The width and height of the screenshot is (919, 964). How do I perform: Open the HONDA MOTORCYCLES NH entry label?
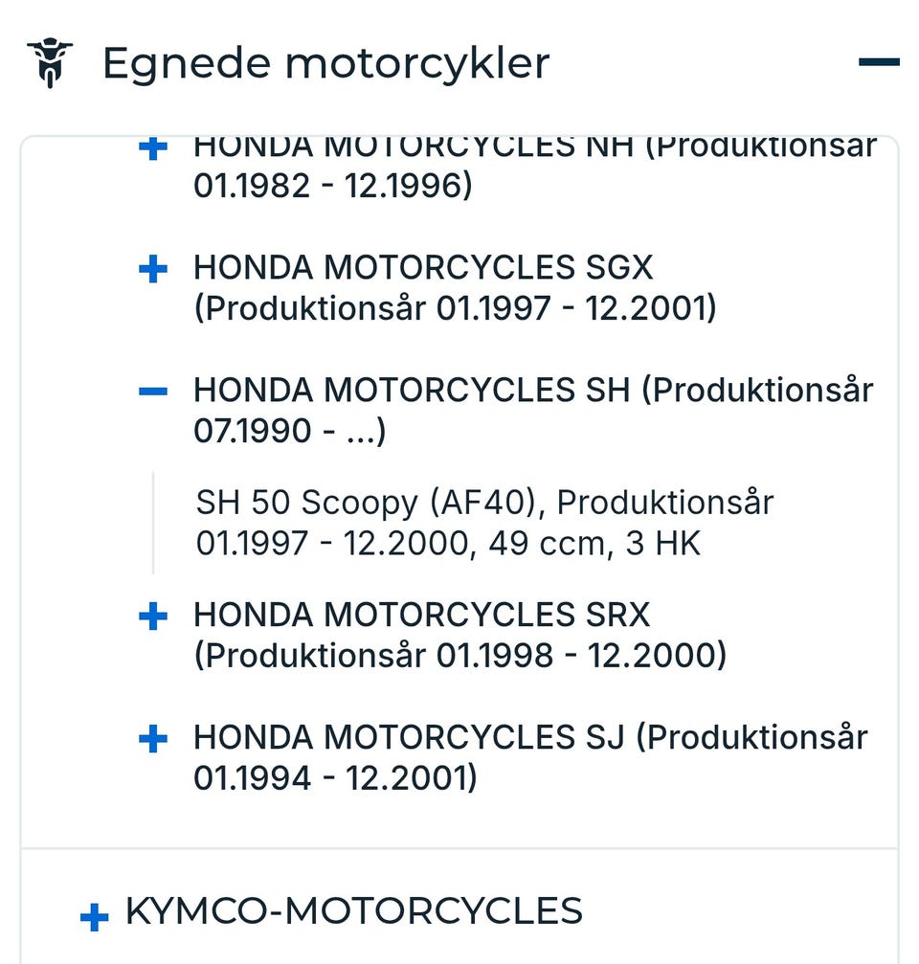click(x=534, y=166)
